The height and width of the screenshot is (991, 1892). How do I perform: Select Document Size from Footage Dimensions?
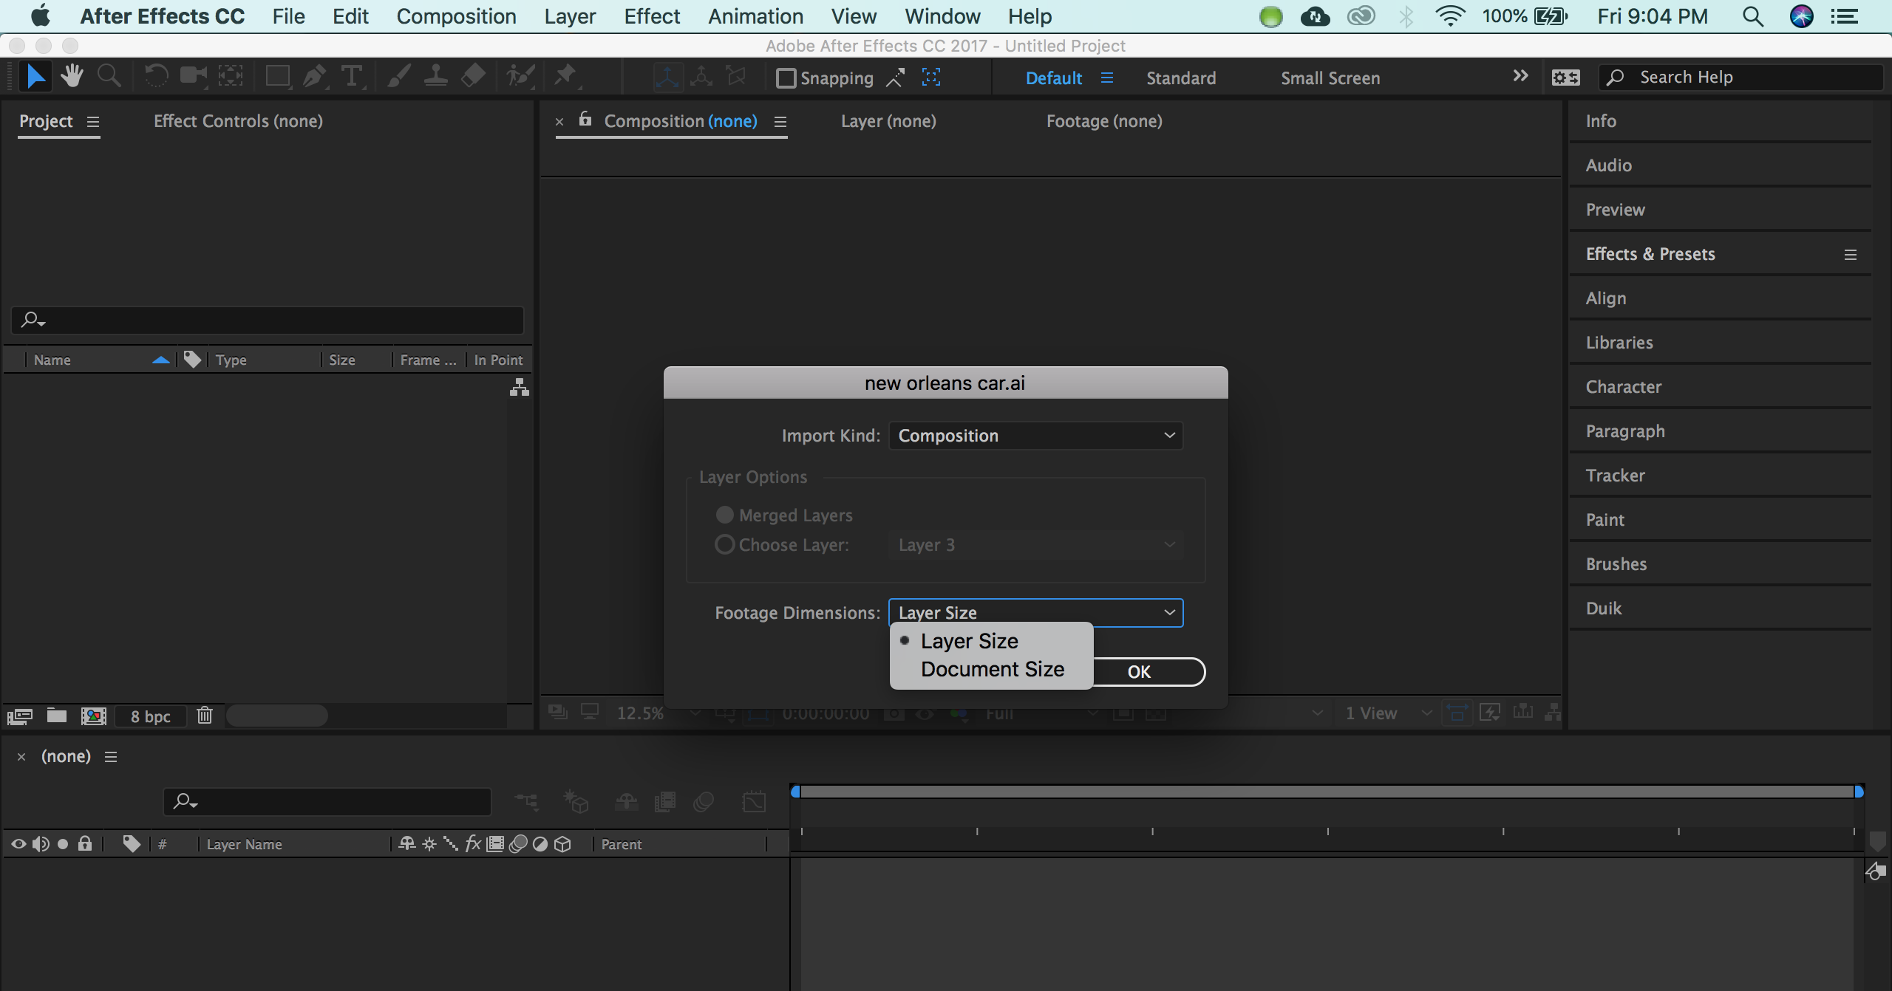(991, 668)
